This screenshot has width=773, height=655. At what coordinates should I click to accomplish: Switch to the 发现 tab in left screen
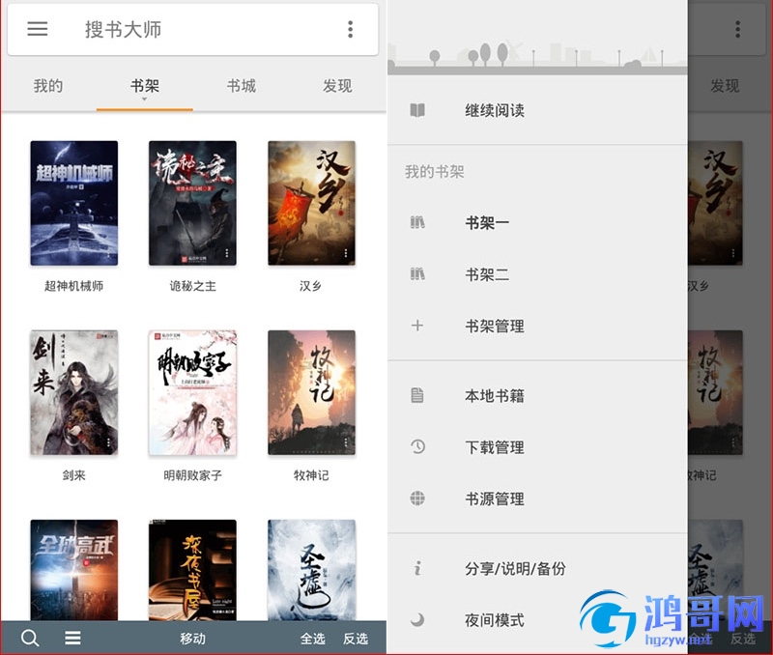click(x=337, y=86)
